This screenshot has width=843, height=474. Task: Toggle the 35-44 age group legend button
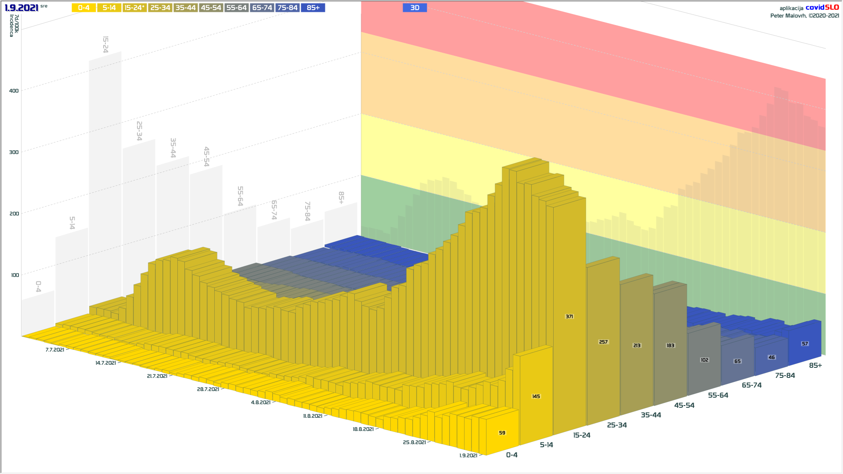186,7
